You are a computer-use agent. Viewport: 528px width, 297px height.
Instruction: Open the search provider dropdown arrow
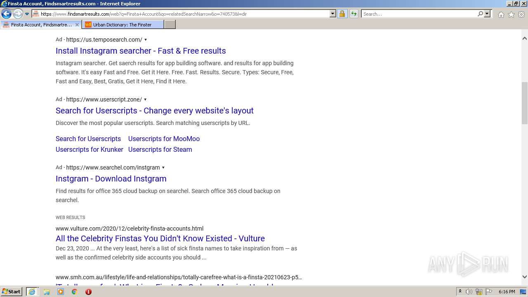(x=487, y=14)
